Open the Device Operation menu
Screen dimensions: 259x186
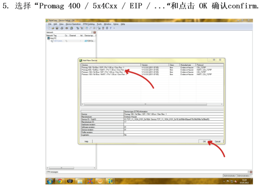[x=73, y=24]
